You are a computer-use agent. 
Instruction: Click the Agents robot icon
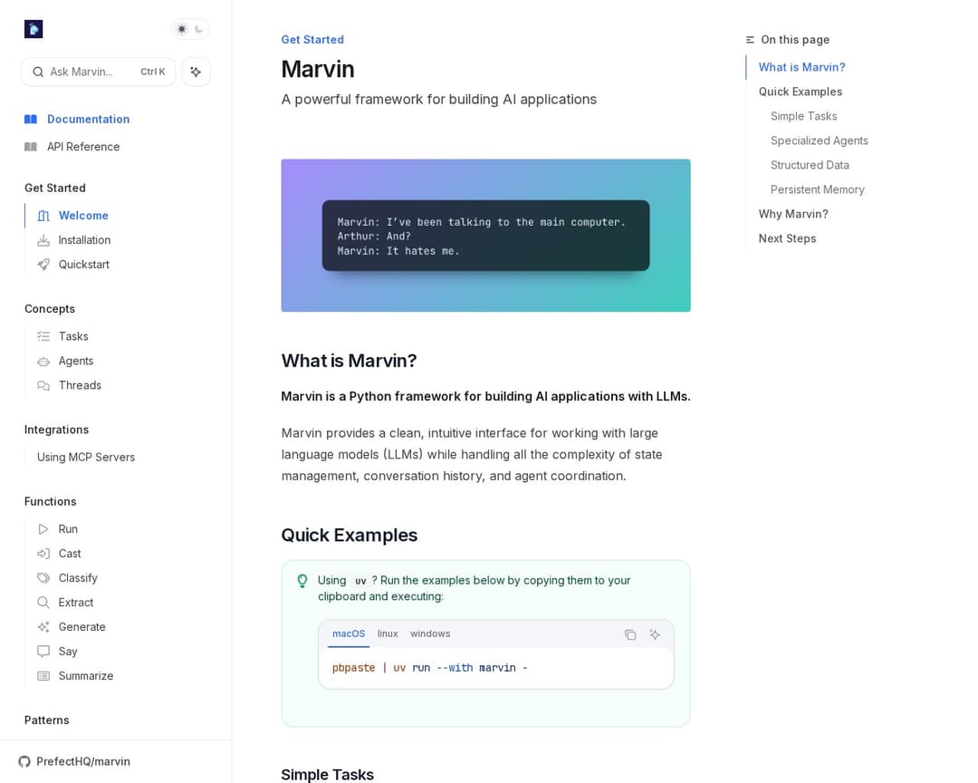click(x=43, y=361)
